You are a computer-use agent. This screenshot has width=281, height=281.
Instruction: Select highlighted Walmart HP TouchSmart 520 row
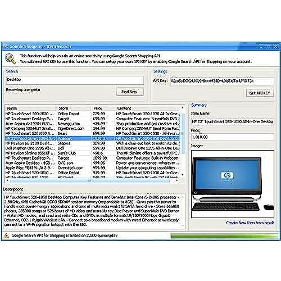[92, 138]
